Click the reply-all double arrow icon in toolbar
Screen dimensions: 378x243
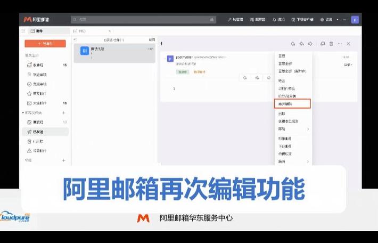(x=301, y=44)
